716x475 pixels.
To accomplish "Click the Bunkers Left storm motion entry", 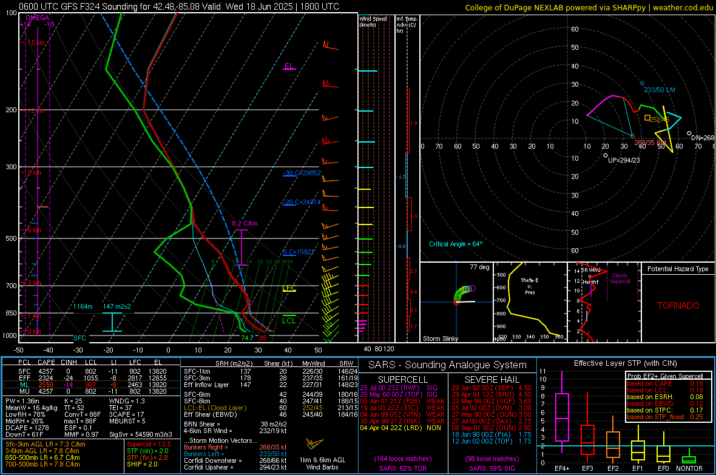I will (x=235, y=454).
